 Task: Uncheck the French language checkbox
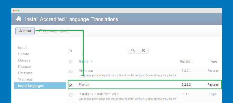point(71,85)
